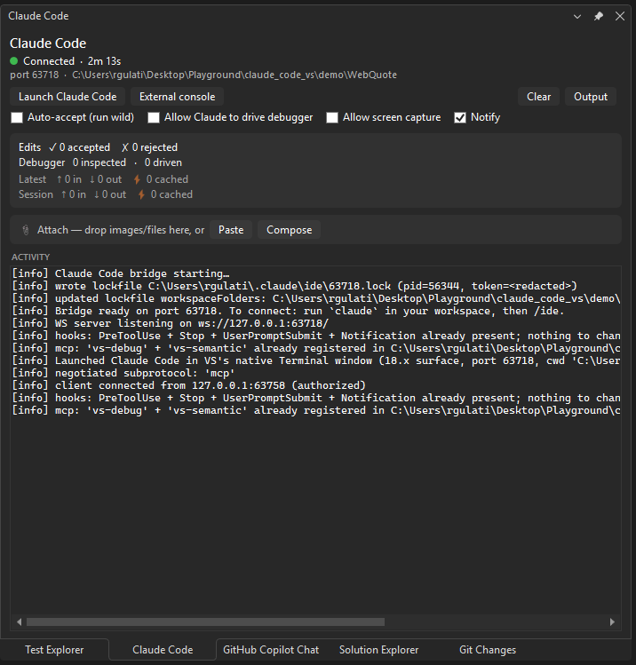Screen dimensions: 636x665
Task: Select the Claude Code bottom tab
Action: pos(163,650)
